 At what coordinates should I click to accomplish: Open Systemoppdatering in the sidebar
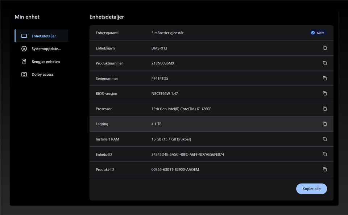tap(41, 49)
